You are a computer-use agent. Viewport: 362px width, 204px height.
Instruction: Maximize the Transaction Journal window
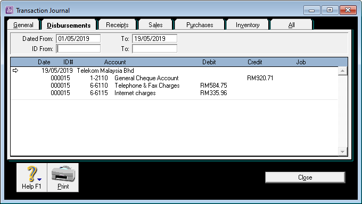coord(330,10)
